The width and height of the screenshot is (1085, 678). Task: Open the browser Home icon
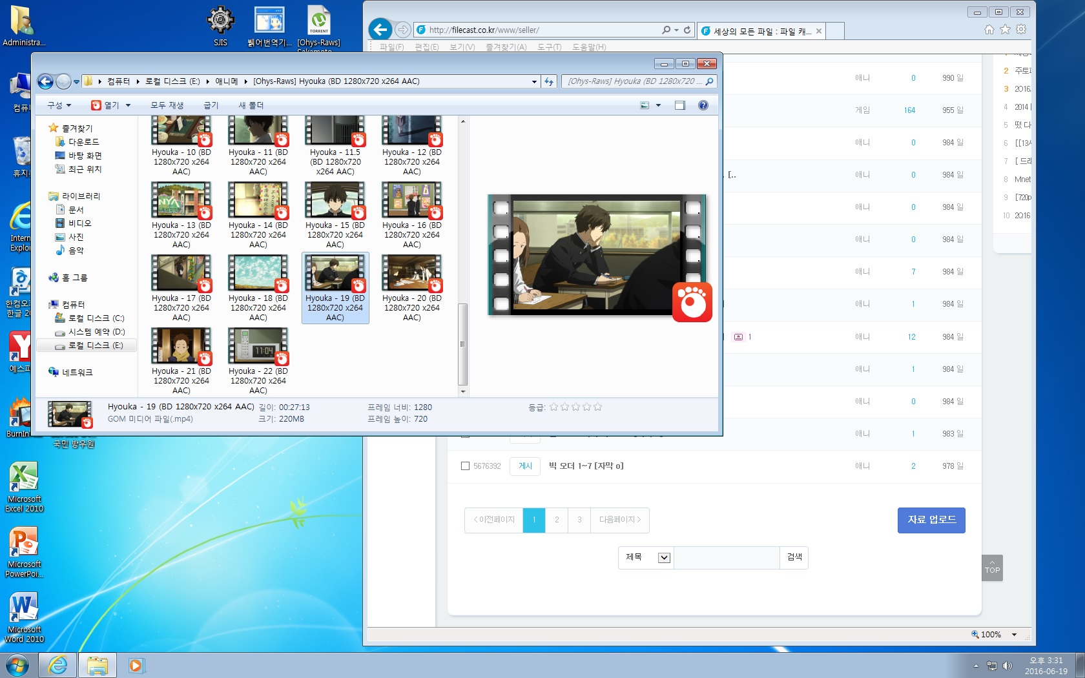(x=989, y=29)
